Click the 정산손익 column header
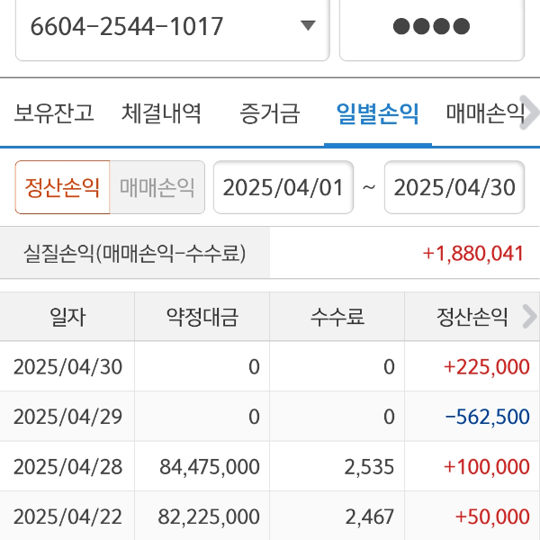The width and height of the screenshot is (540, 540). pos(472,317)
